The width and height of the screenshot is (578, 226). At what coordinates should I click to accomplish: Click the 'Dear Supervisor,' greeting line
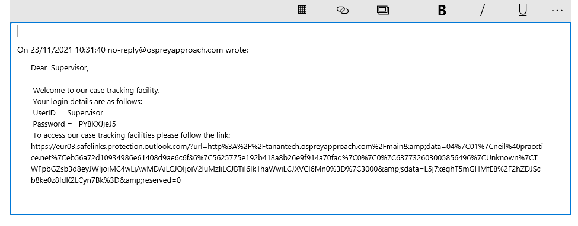[x=60, y=68]
